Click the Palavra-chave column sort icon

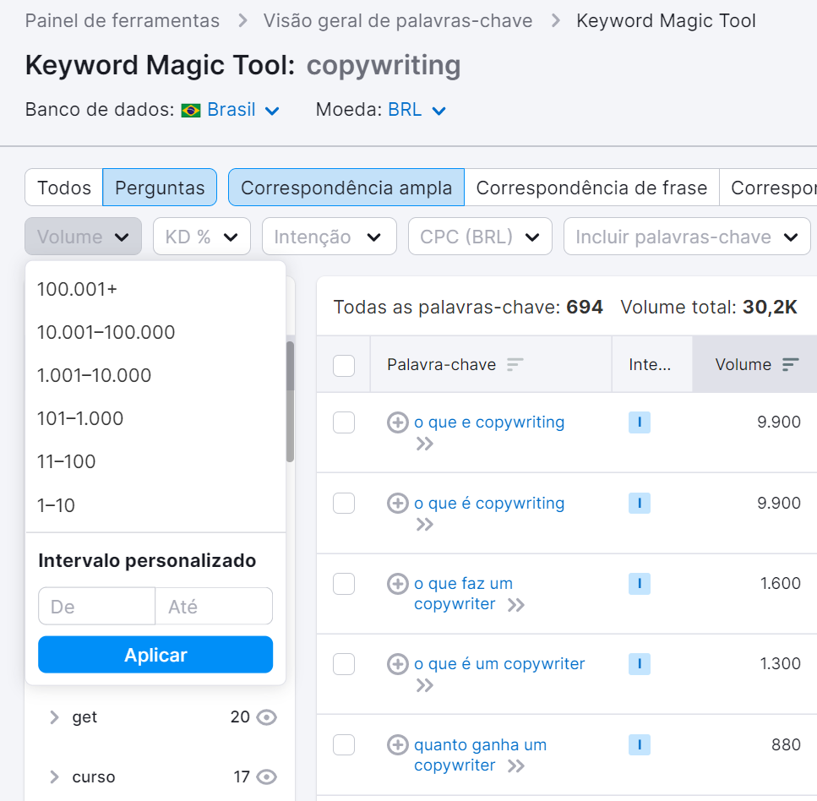(x=514, y=363)
